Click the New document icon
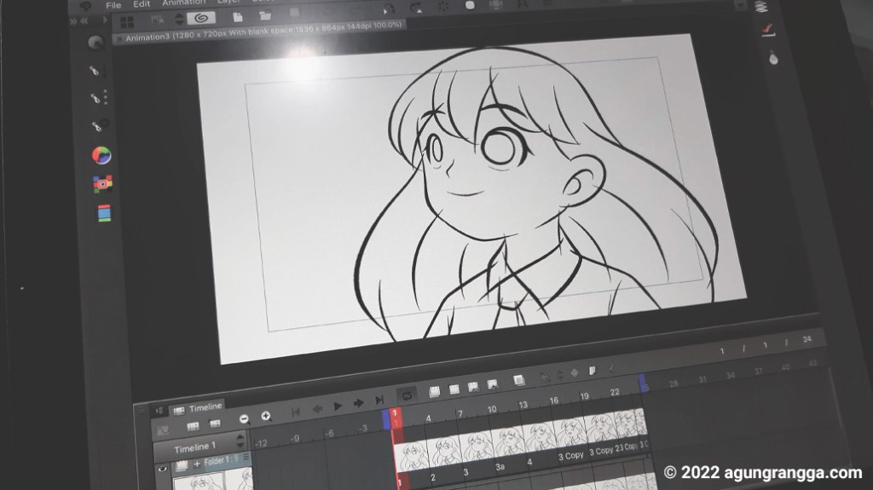 (x=238, y=16)
